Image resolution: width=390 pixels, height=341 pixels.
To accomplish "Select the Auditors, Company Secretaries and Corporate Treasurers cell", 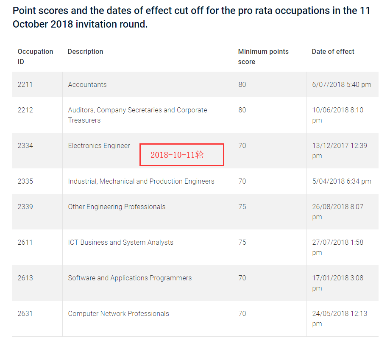I will pyautogui.click(x=137, y=115).
